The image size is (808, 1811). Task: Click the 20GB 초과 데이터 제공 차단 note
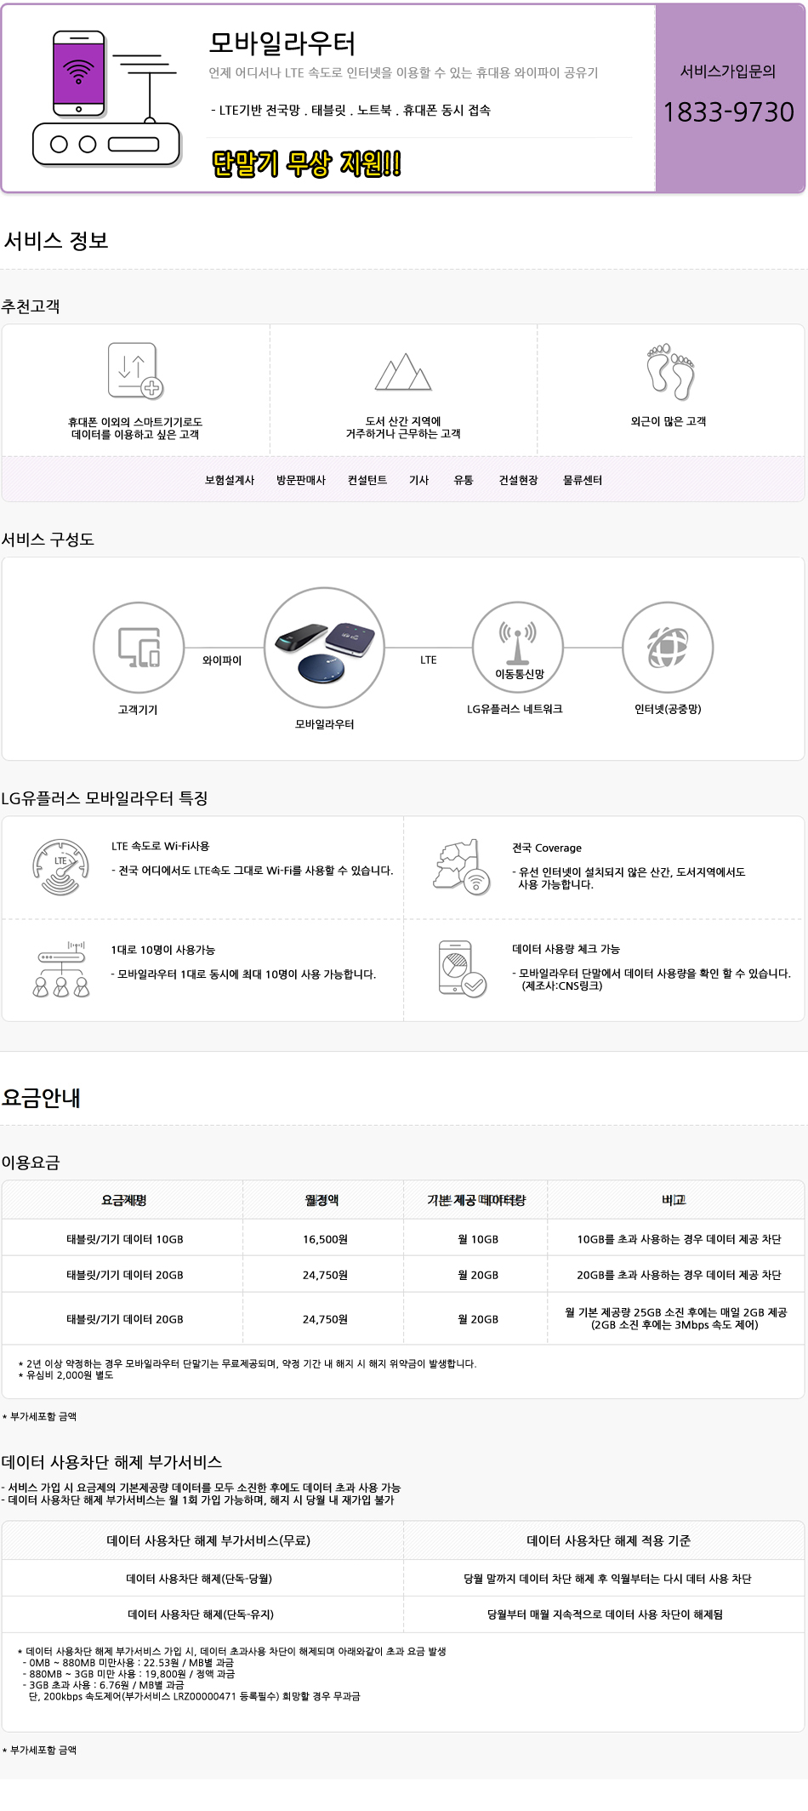(x=679, y=1275)
